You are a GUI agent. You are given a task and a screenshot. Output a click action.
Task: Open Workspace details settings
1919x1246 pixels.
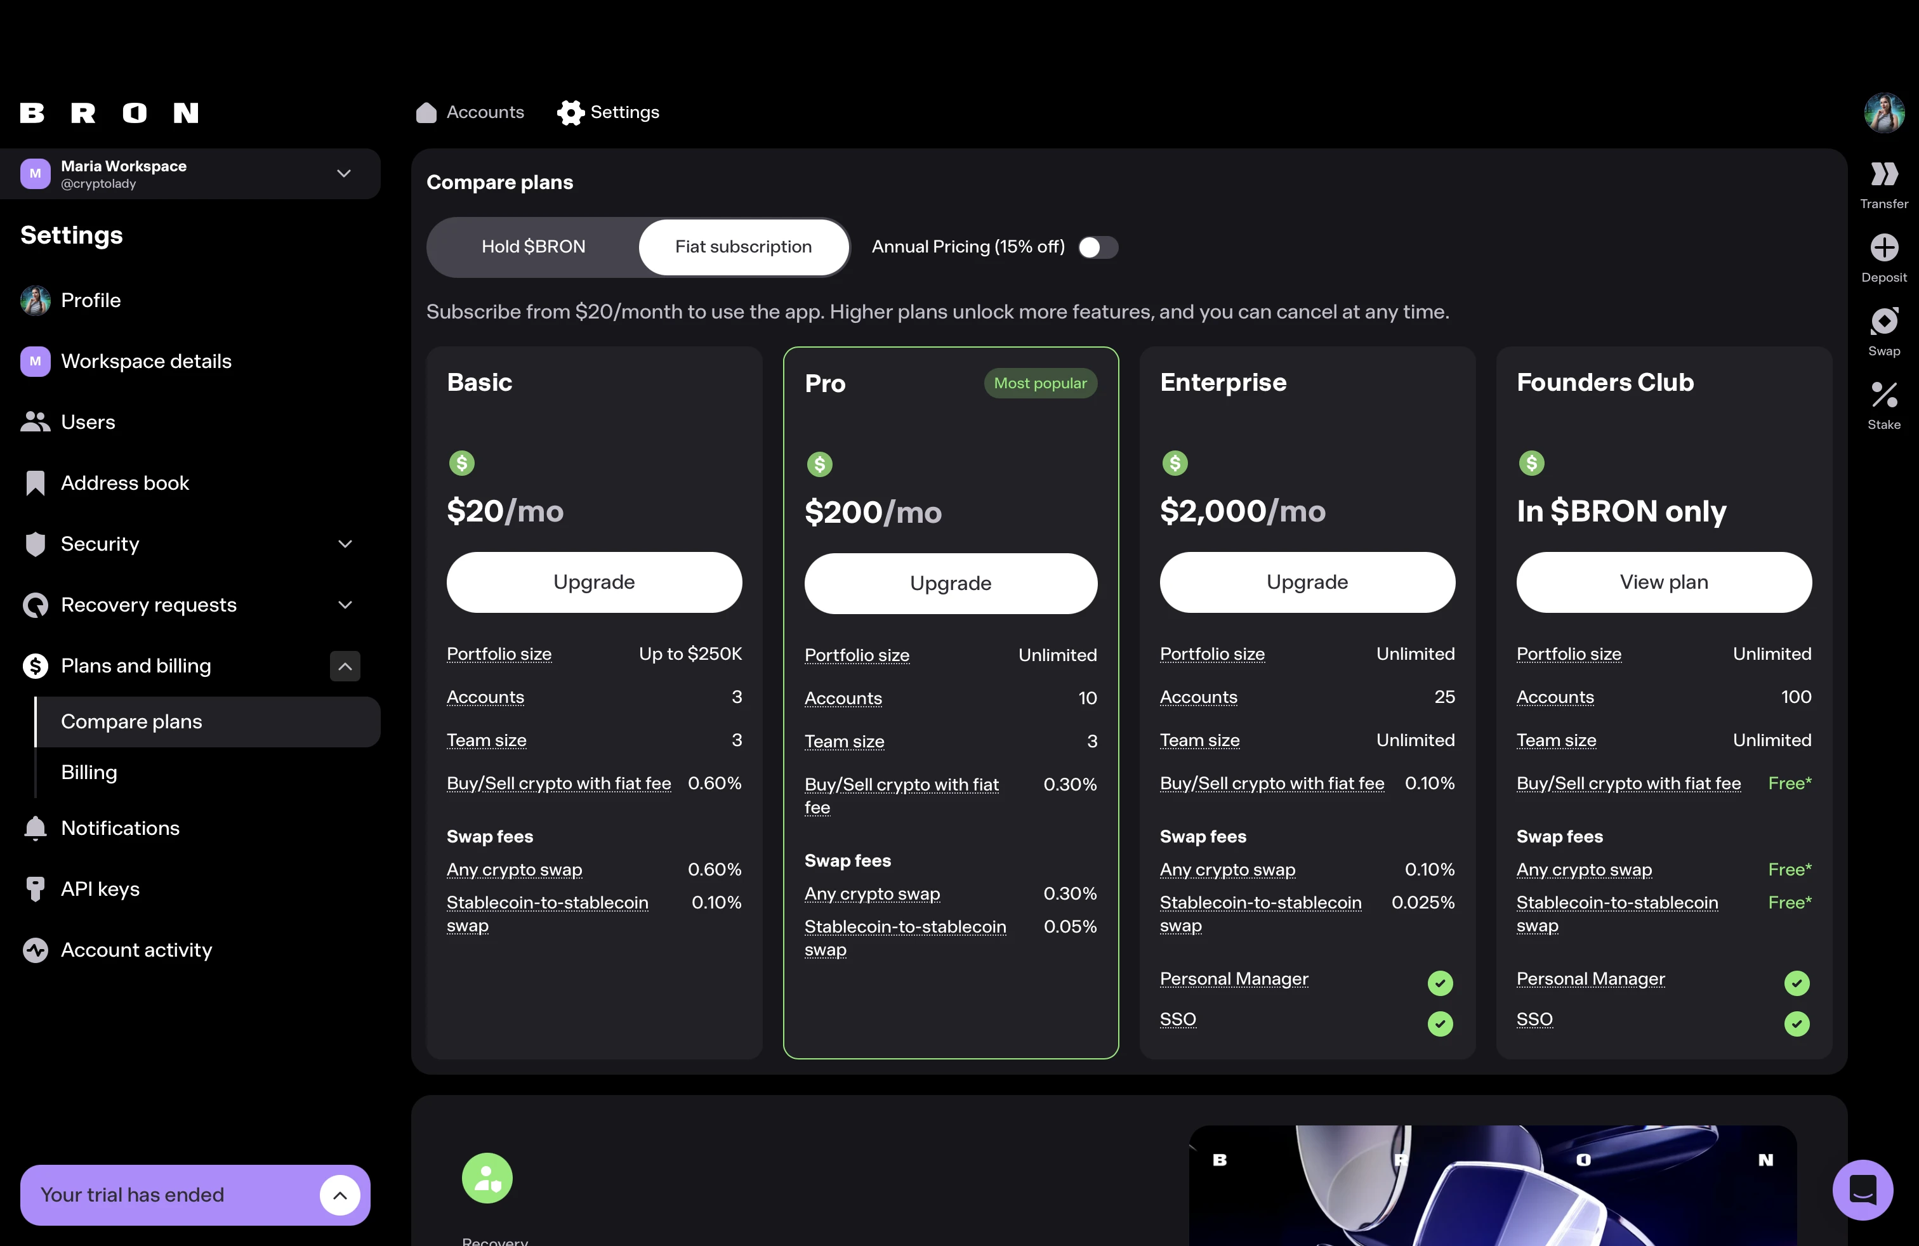[x=146, y=361]
